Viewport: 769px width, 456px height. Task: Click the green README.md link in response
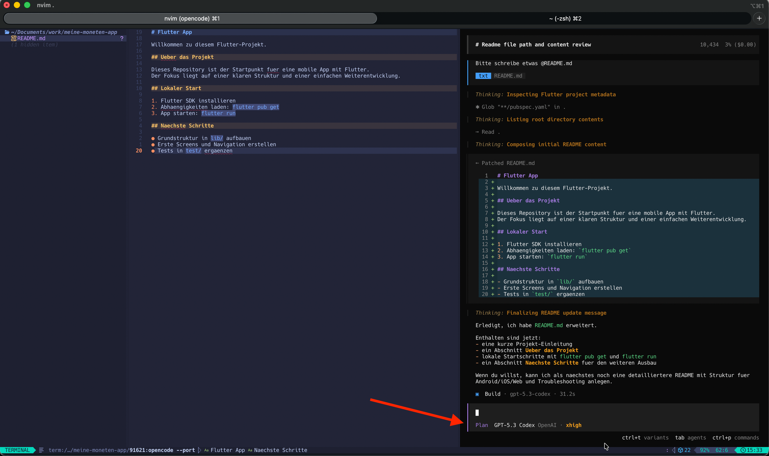pos(548,326)
